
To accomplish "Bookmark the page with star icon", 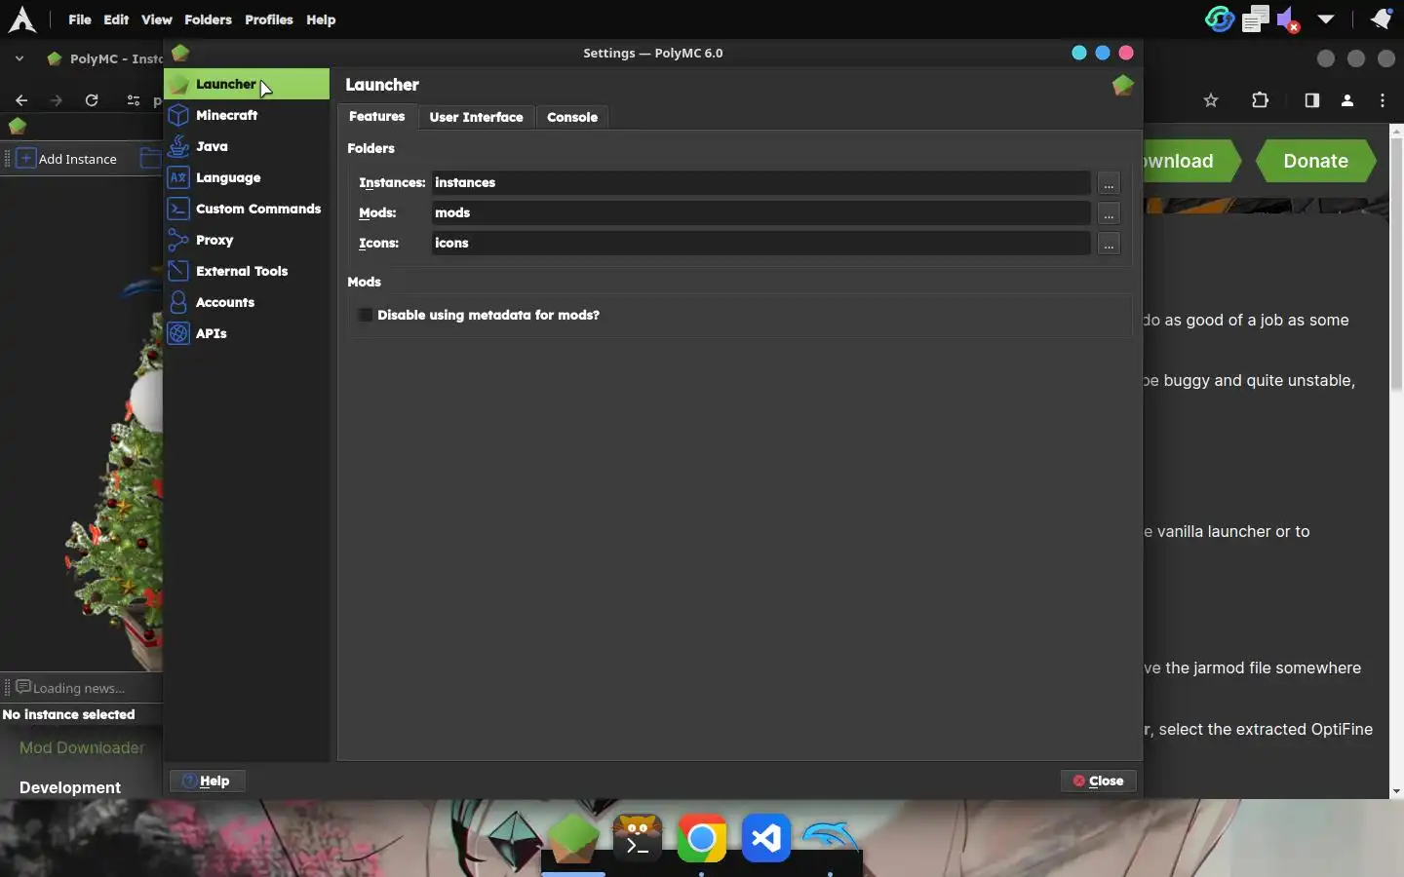I will tap(1211, 100).
